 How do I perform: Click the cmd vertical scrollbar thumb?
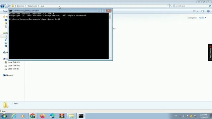tap(110, 17)
